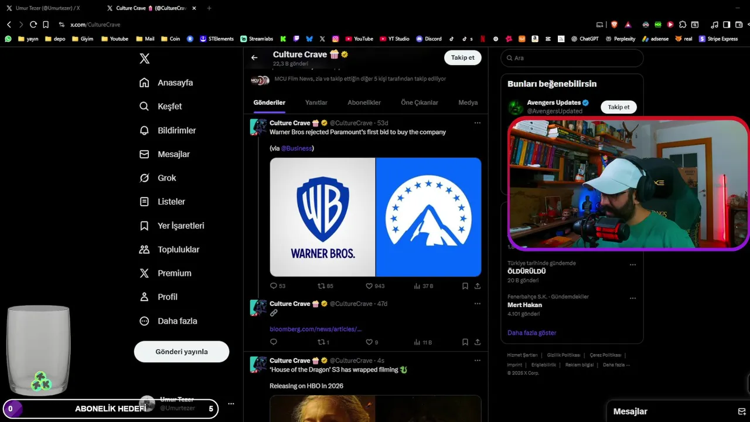Click Daha fazla göster link
The width and height of the screenshot is (750, 422).
[x=531, y=333]
